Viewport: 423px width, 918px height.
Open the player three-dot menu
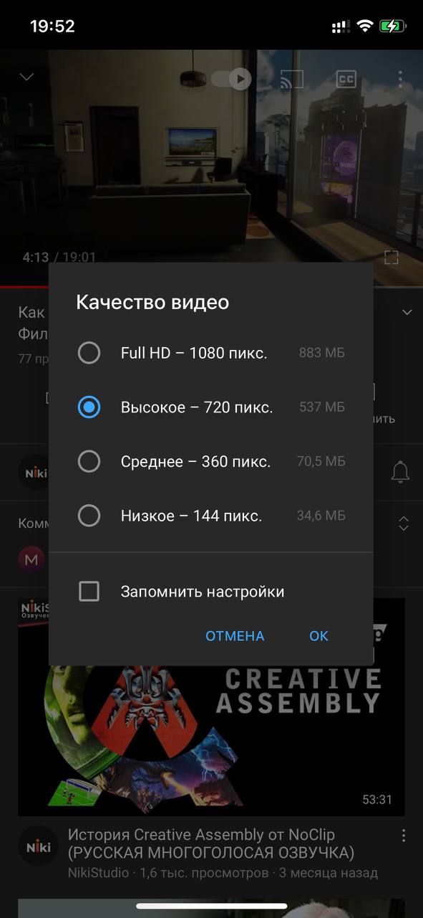[x=401, y=79]
